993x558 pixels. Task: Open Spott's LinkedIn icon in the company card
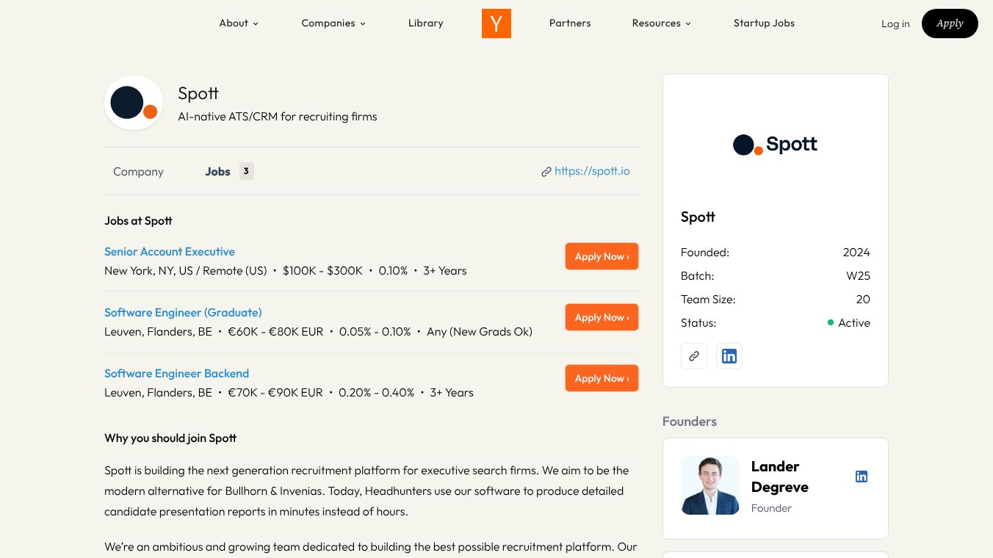[x=729, y=356]
